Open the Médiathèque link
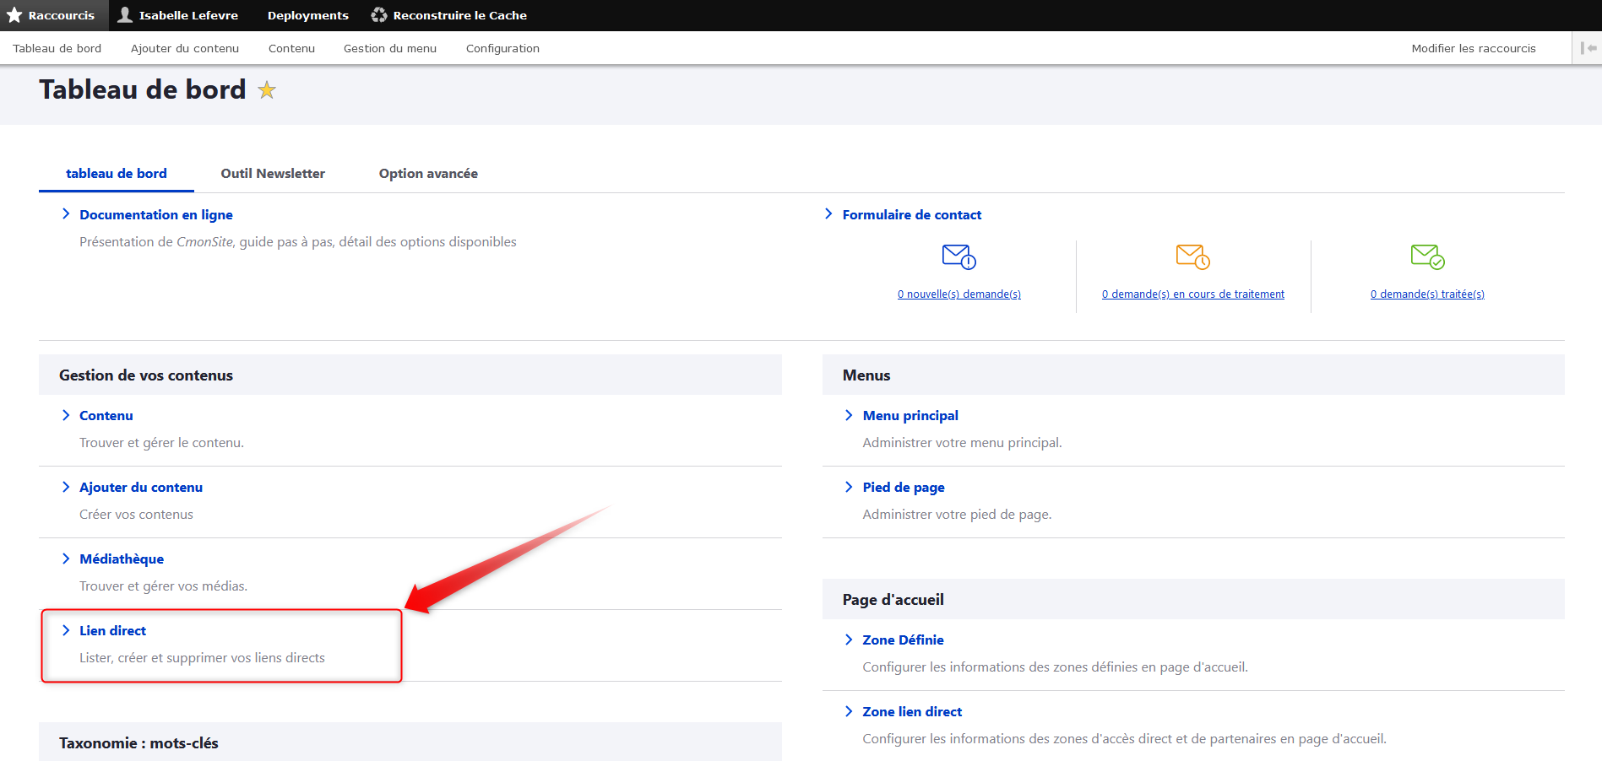 coord(122,559)
